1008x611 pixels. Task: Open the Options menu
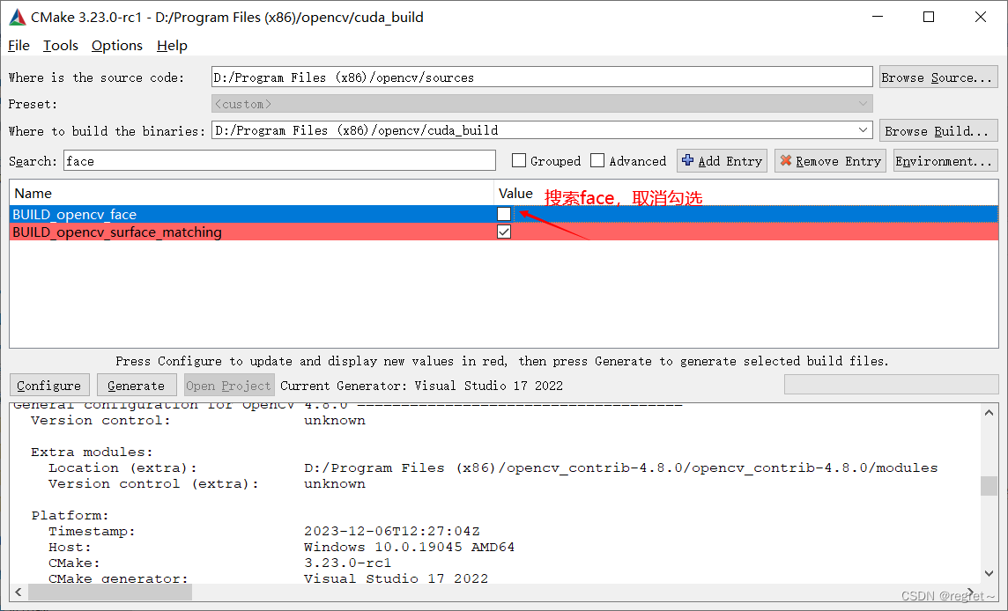tap(116, 45)
